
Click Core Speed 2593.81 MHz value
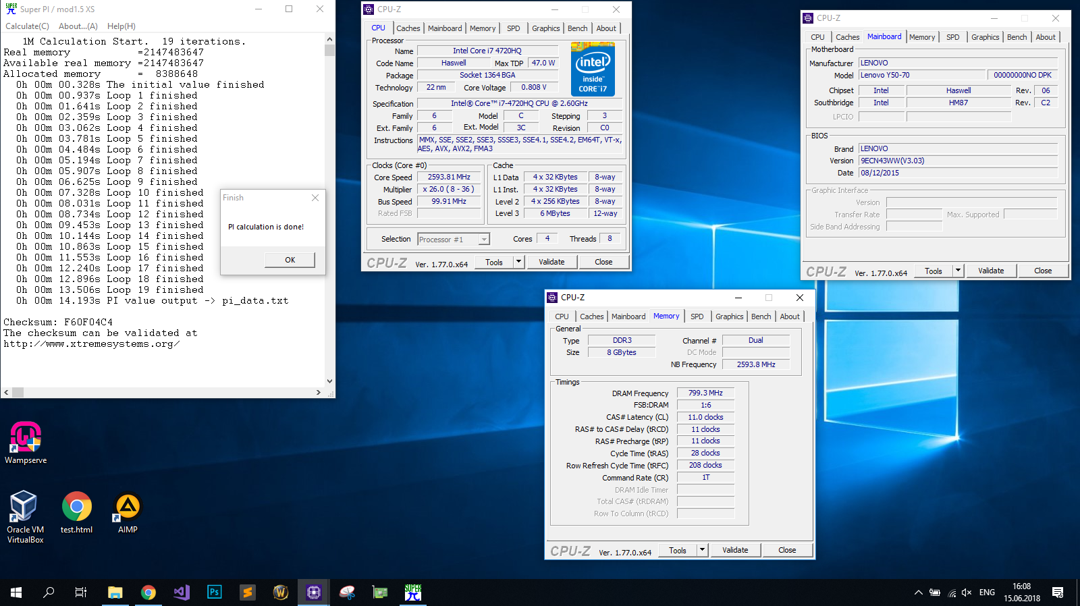[448, 177]
